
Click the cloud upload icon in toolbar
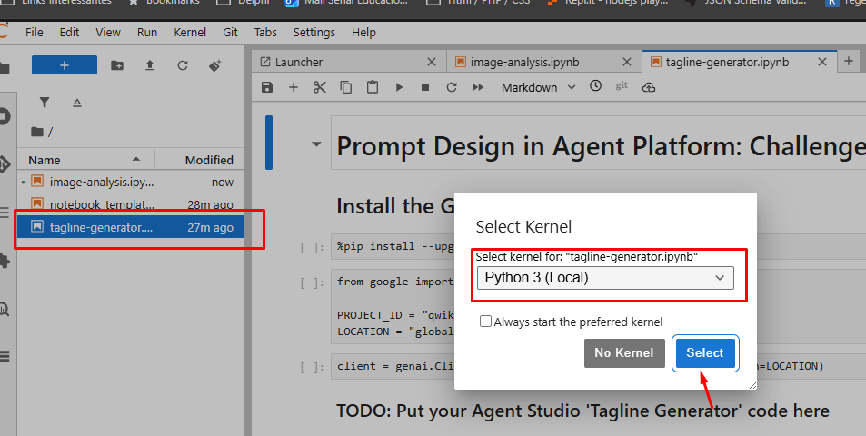(649, 87)
